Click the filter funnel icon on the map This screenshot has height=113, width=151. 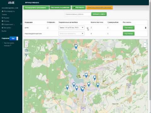[26, 55]
